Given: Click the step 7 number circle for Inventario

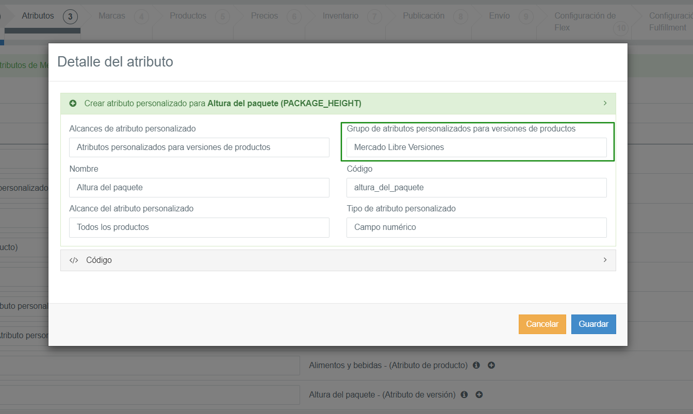Looking at the screenshot, I should 375,17.
